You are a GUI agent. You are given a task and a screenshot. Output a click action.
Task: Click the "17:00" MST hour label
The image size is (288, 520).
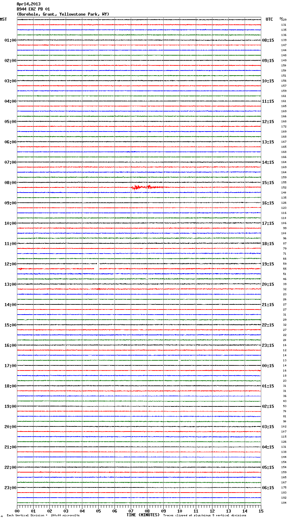tap(11, 366)
